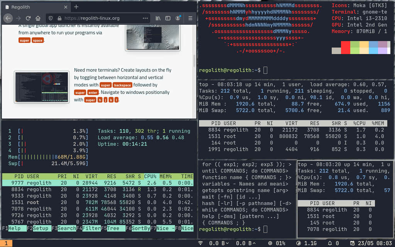
Task: Click the Wi-Fi status bar icon
Action: 201,243
